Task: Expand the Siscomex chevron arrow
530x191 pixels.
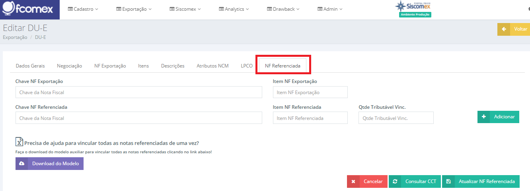Action: [x=199, y=9]
